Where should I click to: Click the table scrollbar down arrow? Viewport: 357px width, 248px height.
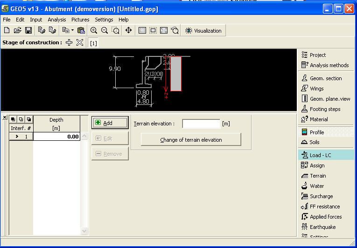click(84, 231)
